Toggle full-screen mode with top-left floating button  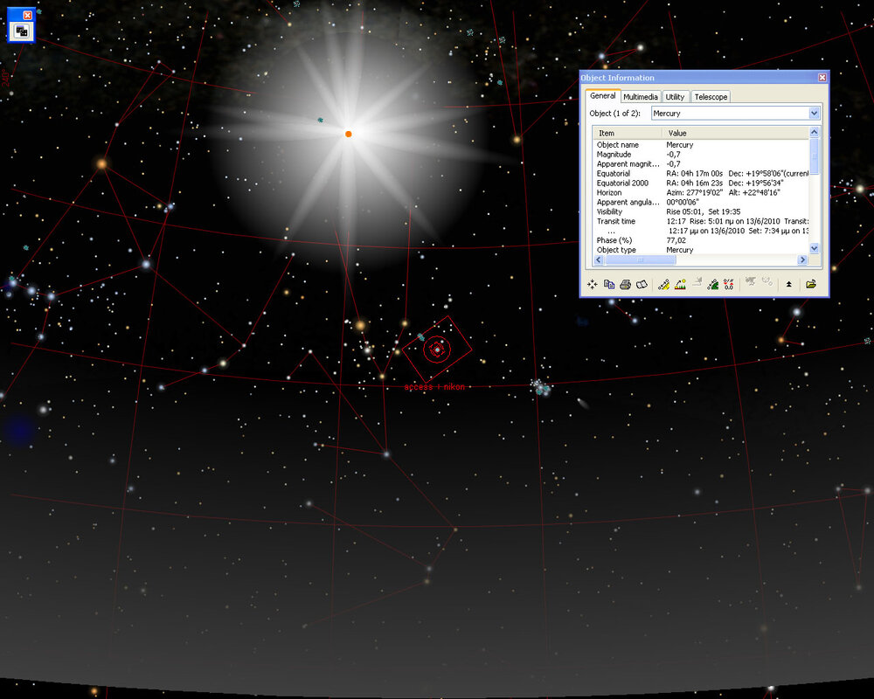tap(21, 31)
